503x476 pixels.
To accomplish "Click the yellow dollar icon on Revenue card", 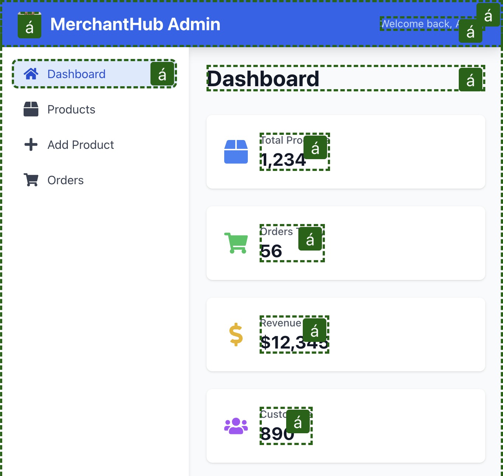I will pos(236,334).
